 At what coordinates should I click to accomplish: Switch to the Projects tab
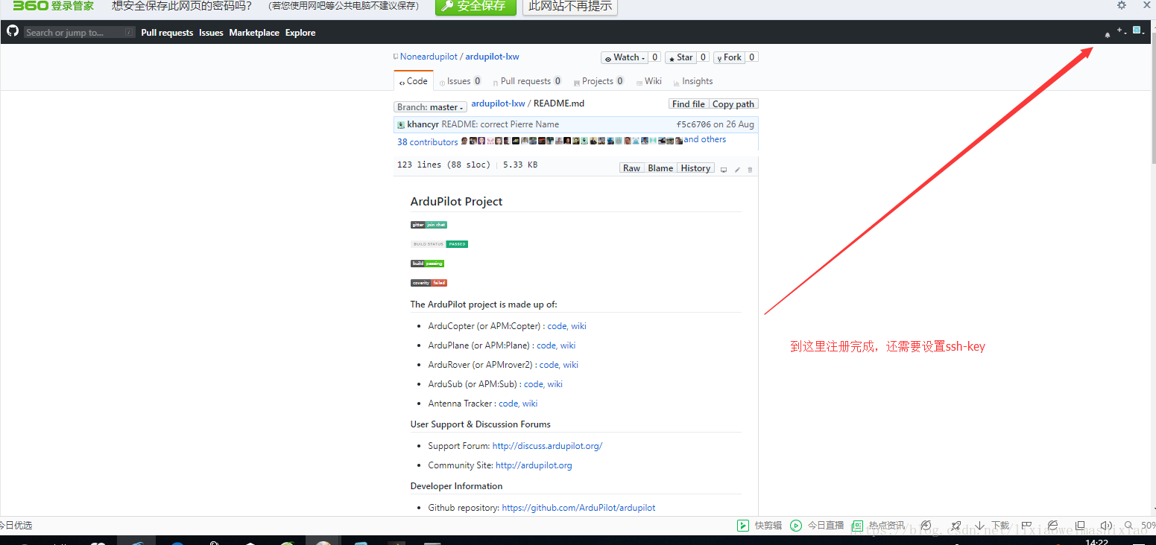pyautogui.click(x=598, y=81)
